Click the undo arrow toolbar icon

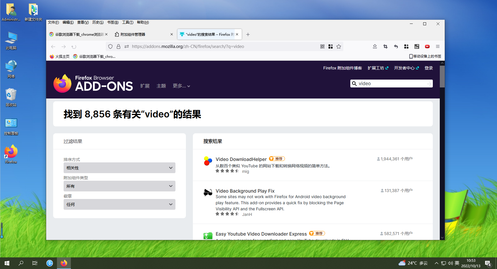[x=396, y=46]
